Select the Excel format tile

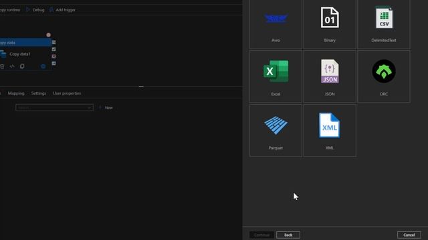(276, 77)
